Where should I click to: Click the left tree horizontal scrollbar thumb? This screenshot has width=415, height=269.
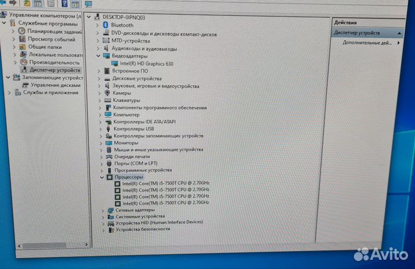44,245
